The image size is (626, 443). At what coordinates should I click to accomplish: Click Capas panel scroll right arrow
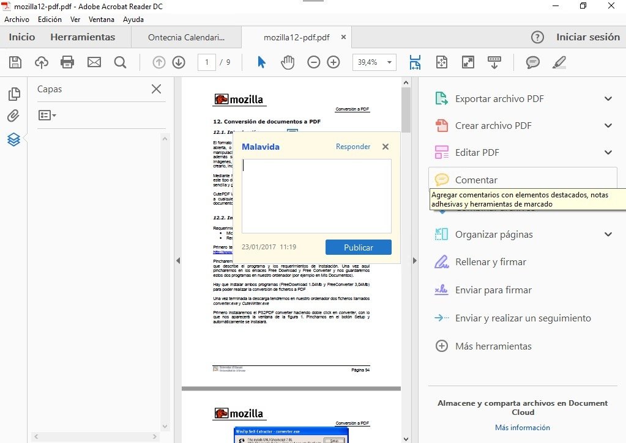click(x=154, y=437)
